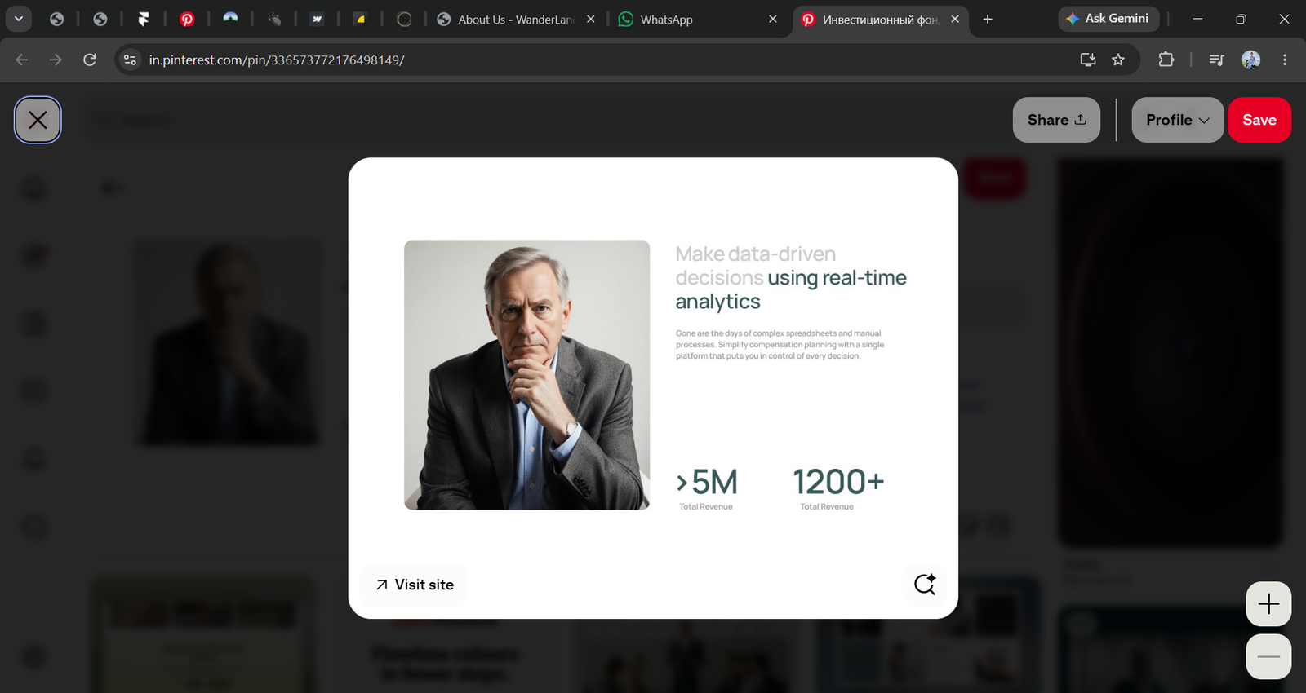Open Ask Gemini
1306x693 pixels.
coord(1108,18)
